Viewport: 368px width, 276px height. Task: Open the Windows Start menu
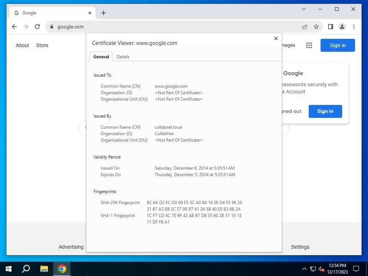pos(9,269)
